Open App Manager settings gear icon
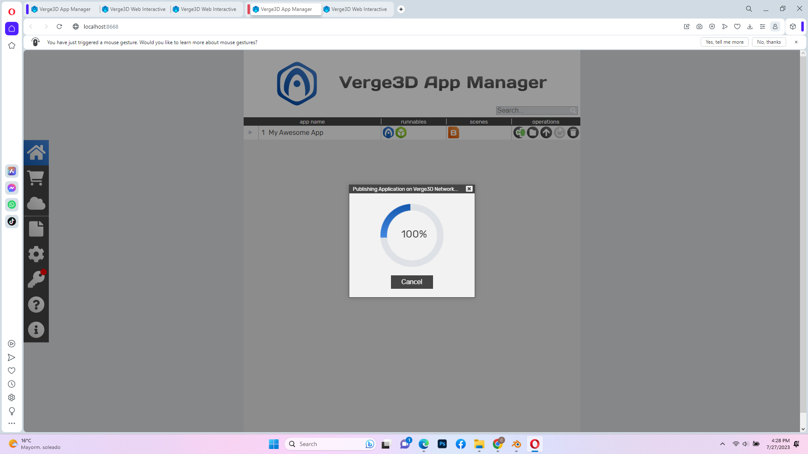Screen dimensions: 808x454 click(36, 254)
